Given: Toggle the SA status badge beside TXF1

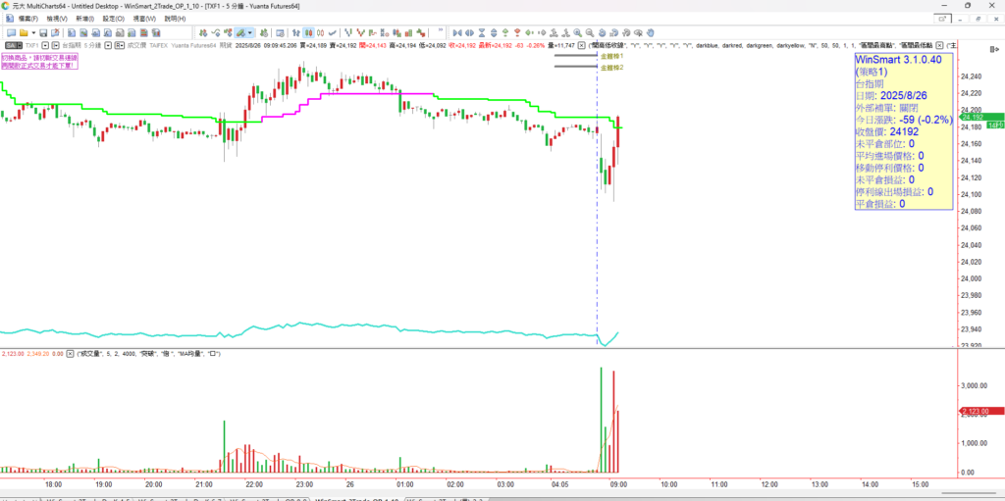Looking at the screenshot, I should click(x=12, y=45).
